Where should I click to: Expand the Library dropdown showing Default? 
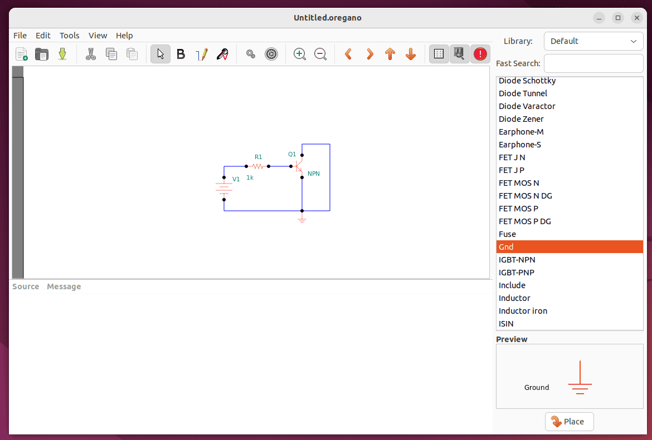593,41
